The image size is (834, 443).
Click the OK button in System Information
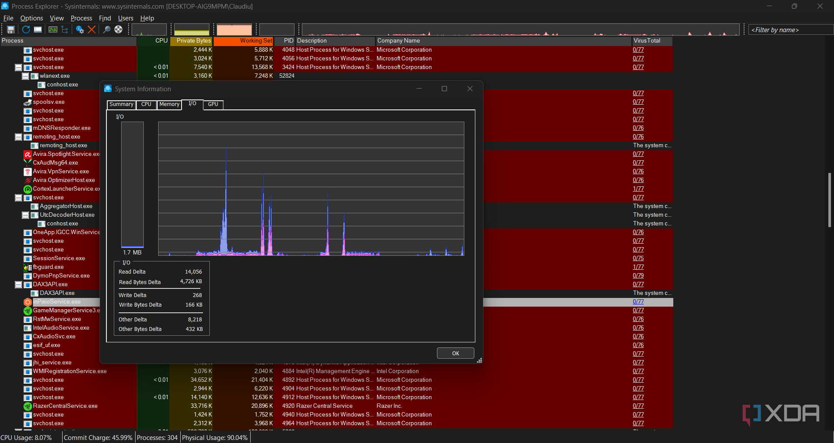coord(455,353)
